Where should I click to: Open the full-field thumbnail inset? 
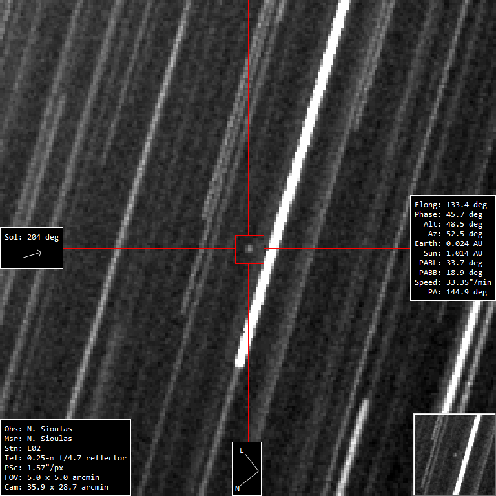(x=455, y=455)
